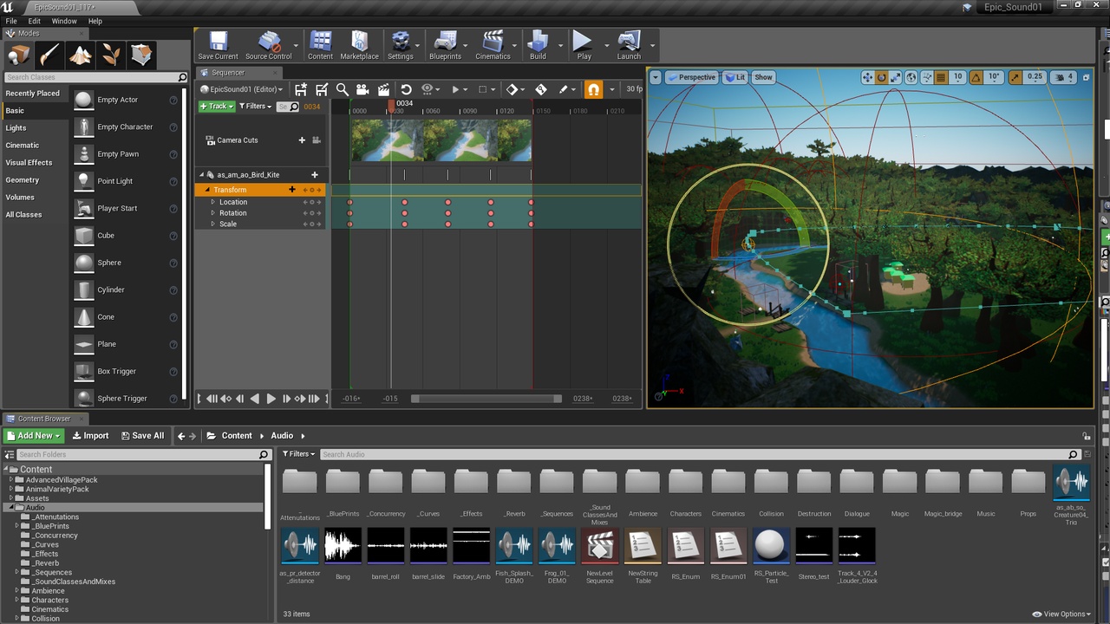The width and height of the screenshot is (1110, 624).
Task: Open the Perspective view dropdown
Action: pos(692,77)
